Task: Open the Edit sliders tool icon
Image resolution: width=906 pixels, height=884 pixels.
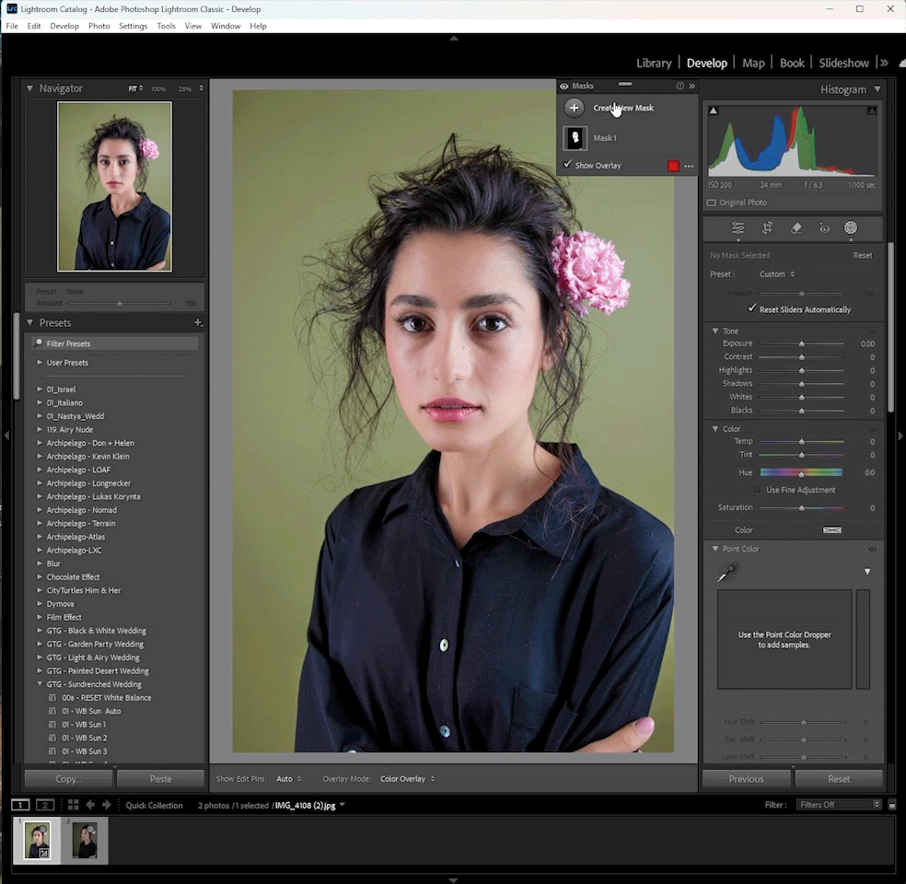Action: coord(738,228)
